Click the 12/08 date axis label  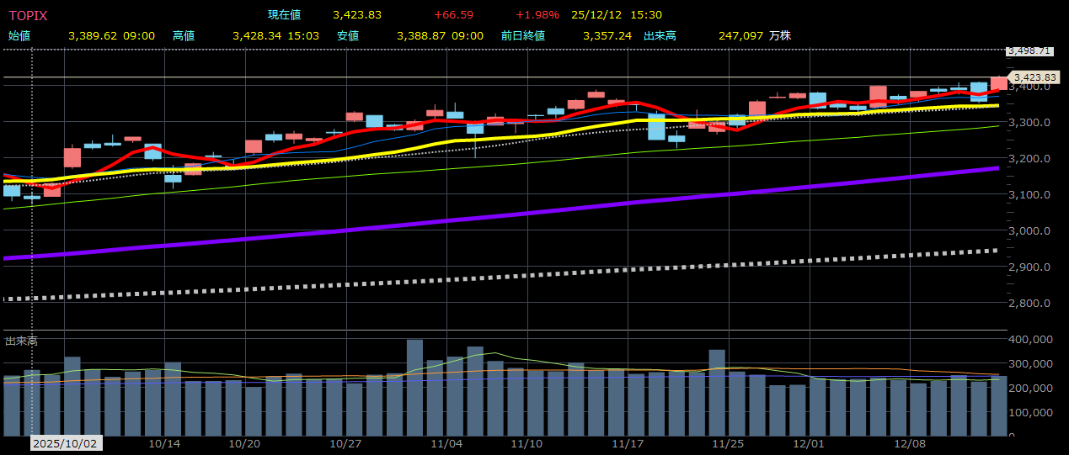click(908, 443)
